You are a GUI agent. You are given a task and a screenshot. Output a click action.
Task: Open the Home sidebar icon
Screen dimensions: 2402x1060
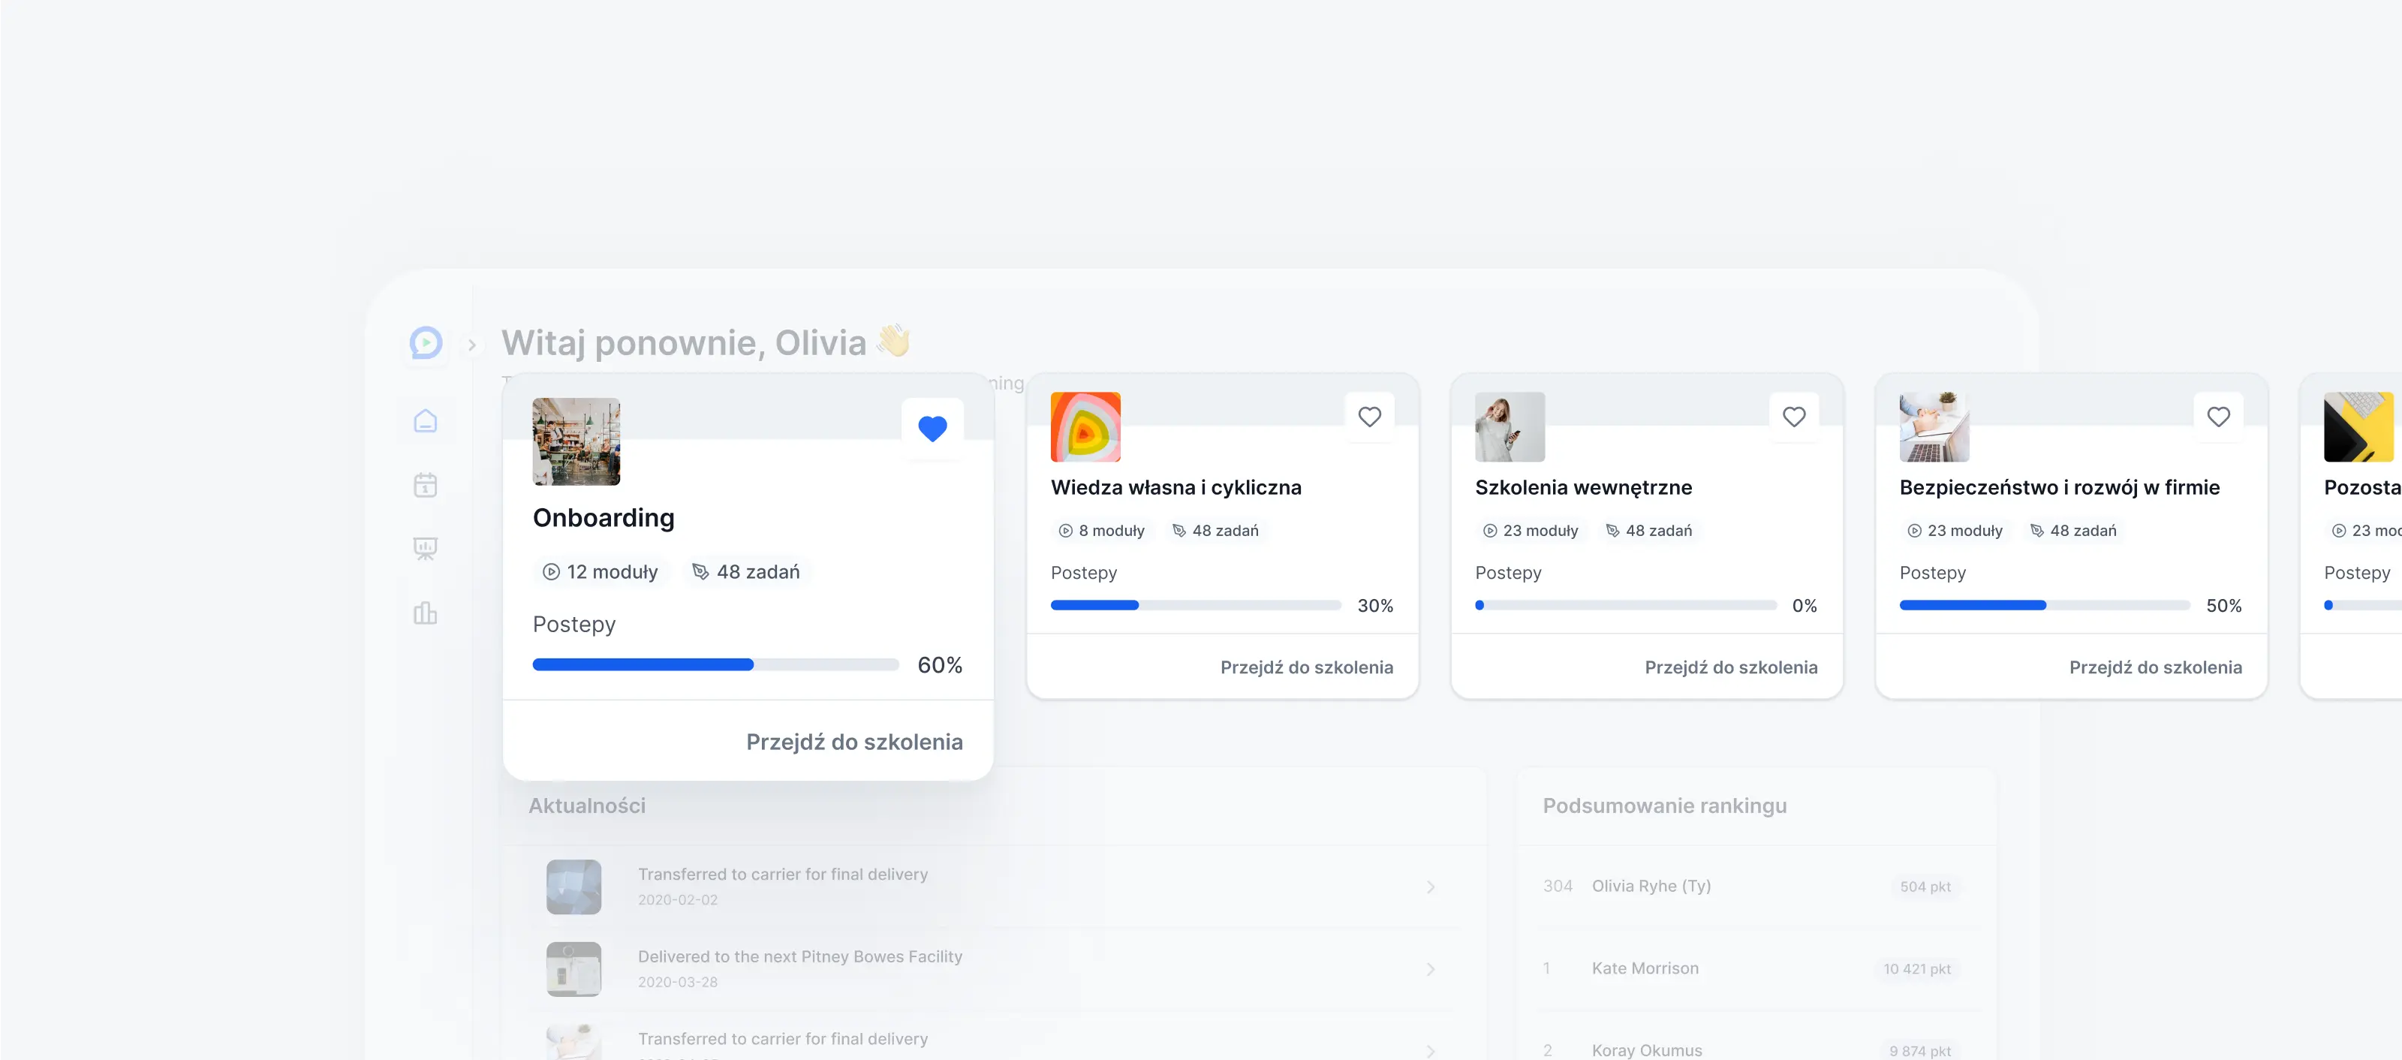[x=425, y=421]
